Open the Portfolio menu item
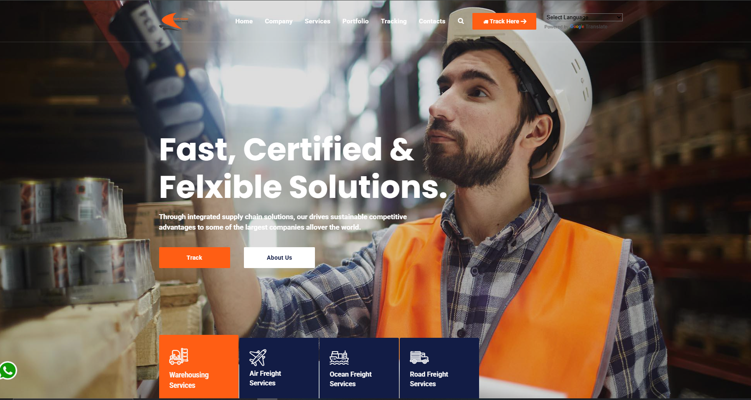Viewport: 751px width, 400px height. pos(355,21)
